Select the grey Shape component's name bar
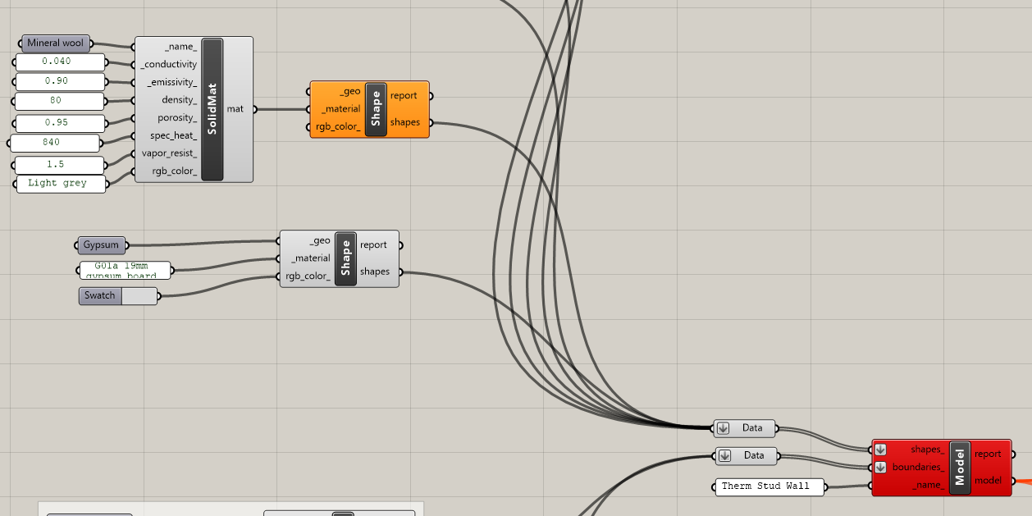The width and height of the screenshot is (1032, 516). pos(345,258)
